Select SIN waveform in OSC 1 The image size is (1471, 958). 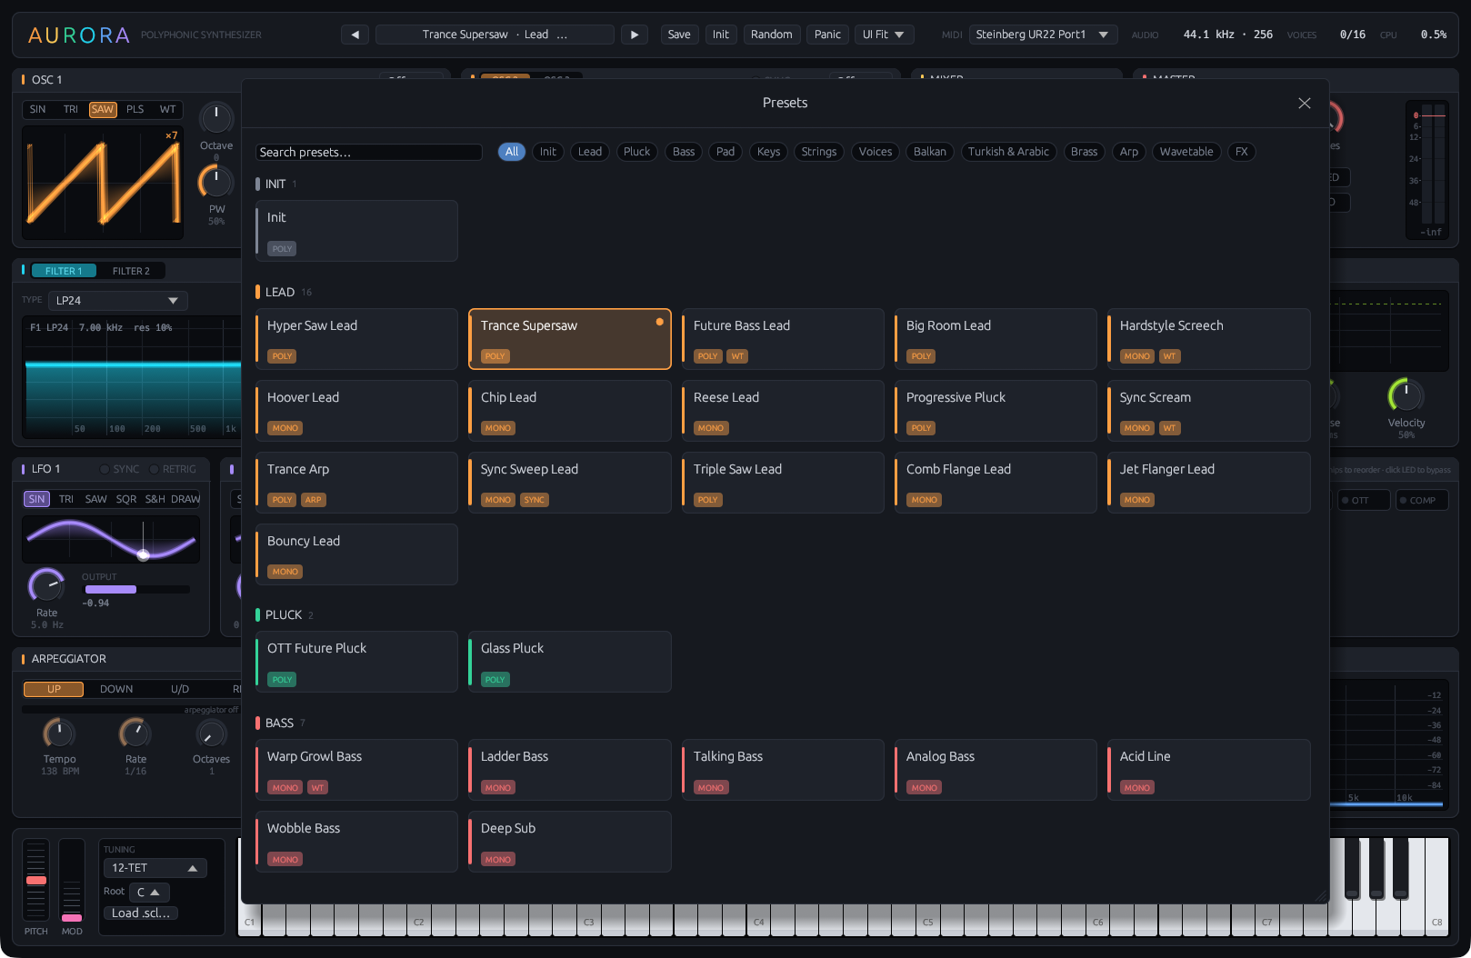click(37, 109)
